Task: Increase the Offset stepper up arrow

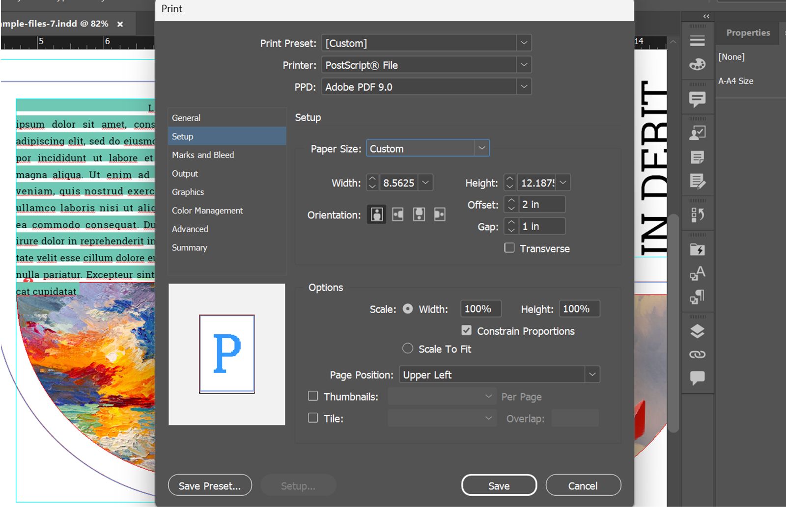Action: (x=511, y=200)
